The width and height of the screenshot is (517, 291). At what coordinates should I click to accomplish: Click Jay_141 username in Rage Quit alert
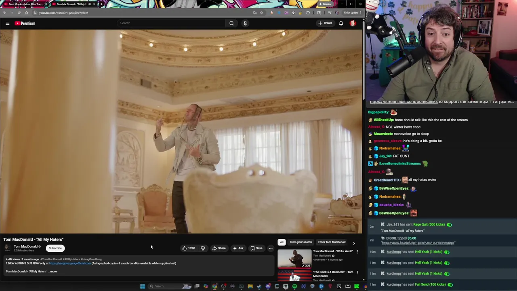click(393, 224)
